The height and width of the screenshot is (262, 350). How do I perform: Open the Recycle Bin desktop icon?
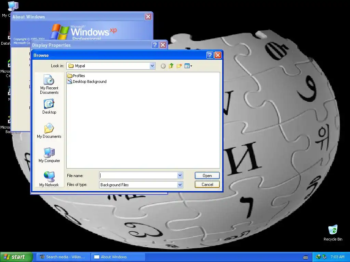point(333,233)
